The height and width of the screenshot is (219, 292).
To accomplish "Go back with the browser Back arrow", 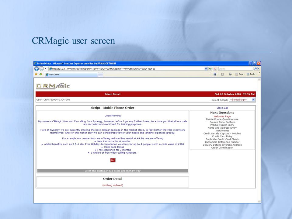I will [x=36, y=69].
